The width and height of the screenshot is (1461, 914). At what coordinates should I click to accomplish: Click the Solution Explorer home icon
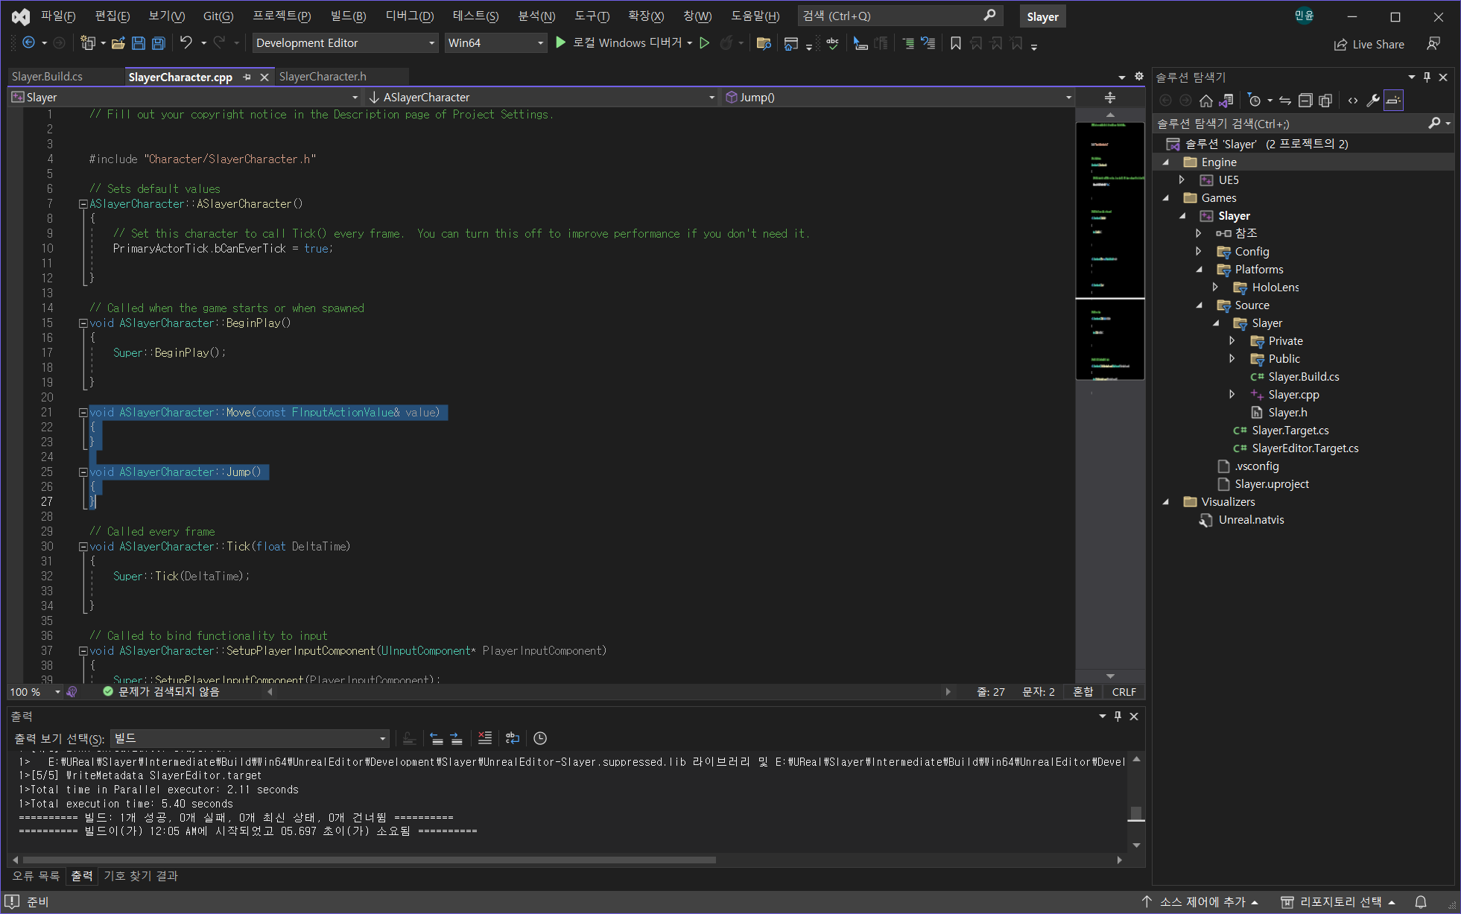(1206, 101)
